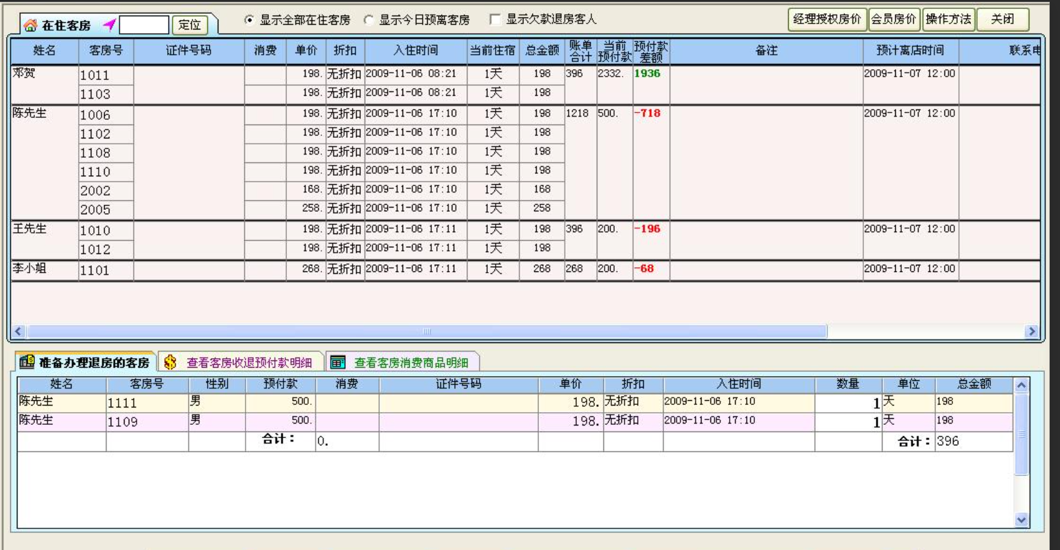This screenshot has width=1060, height=550.
Task: Select guest name 邓贺
Action: pos(24,73)
